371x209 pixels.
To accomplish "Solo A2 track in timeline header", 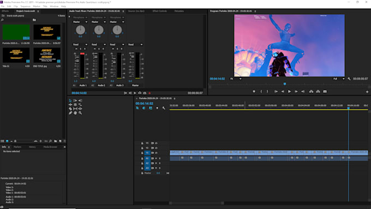I will tap(160, 163).
